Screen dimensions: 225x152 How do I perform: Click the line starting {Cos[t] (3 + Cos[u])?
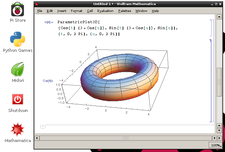point(118,28)
